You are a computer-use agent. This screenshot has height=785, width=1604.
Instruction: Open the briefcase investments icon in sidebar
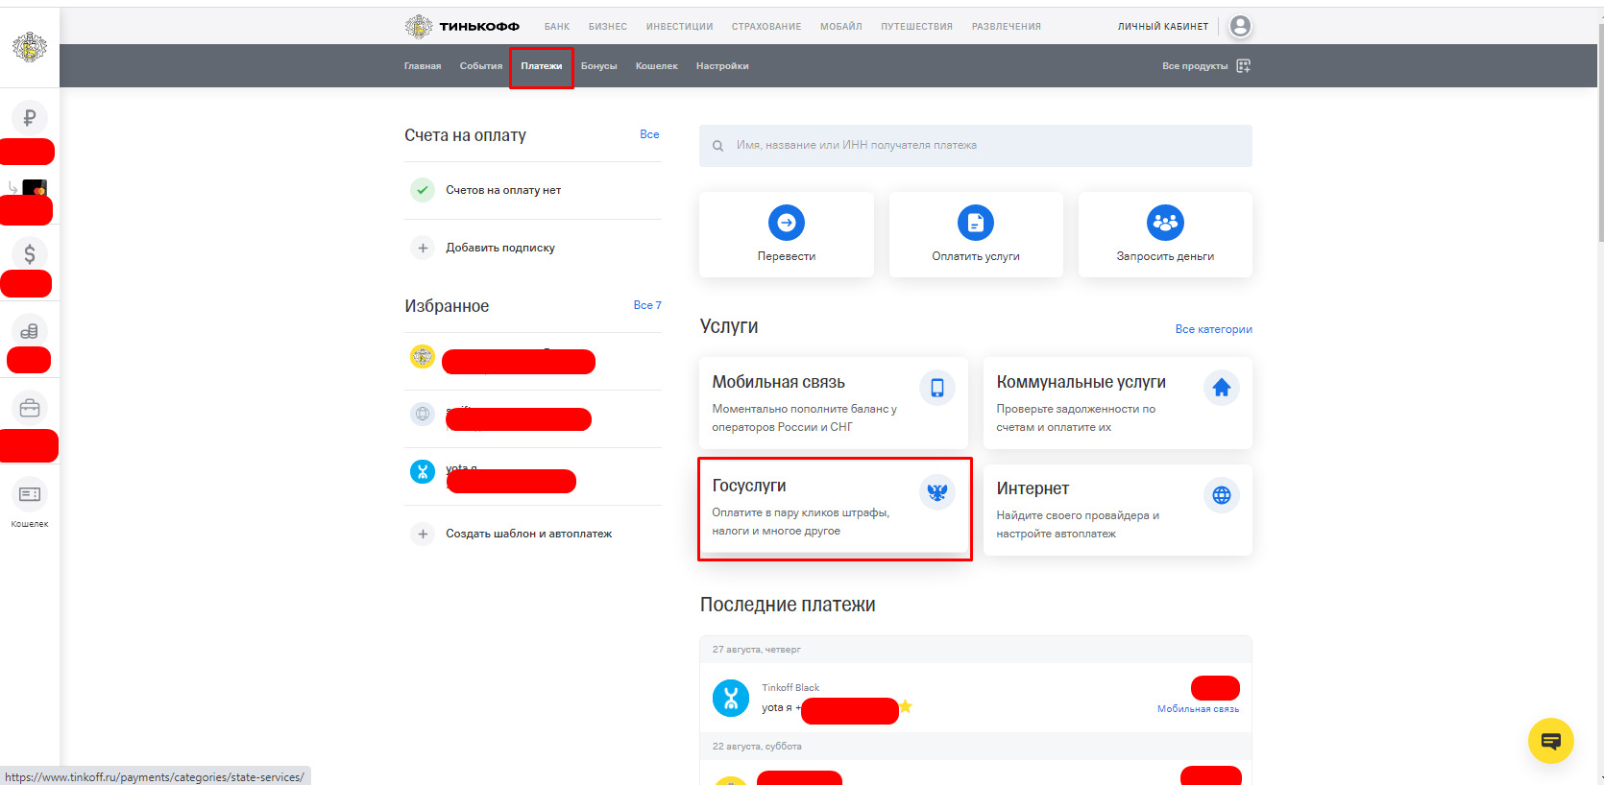click(30, 408)
